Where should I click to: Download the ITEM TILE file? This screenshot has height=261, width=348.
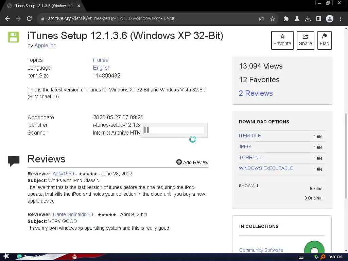pyautogui.click(x=250, y=136)
